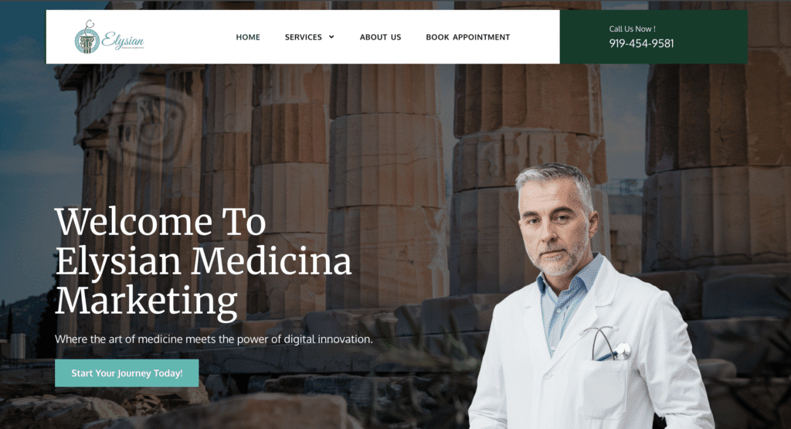791x429 pixels.
Task: Expand the chevron beside SERVICES
Action: pos(331,37)
